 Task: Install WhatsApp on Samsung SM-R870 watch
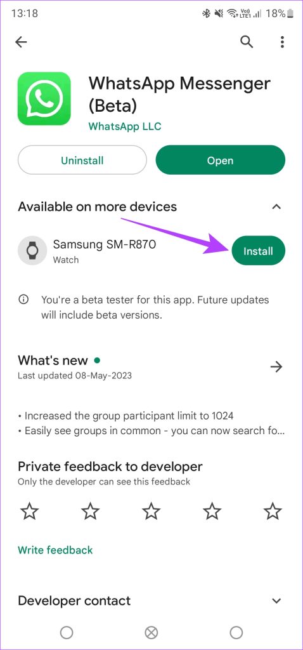click(258, 251)
